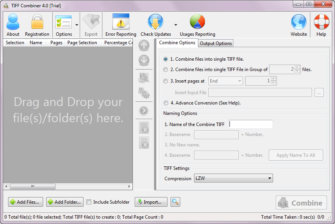Click Apply Name To All button
The width and height of the screenshot is (335, 224).
pos(296,155)
